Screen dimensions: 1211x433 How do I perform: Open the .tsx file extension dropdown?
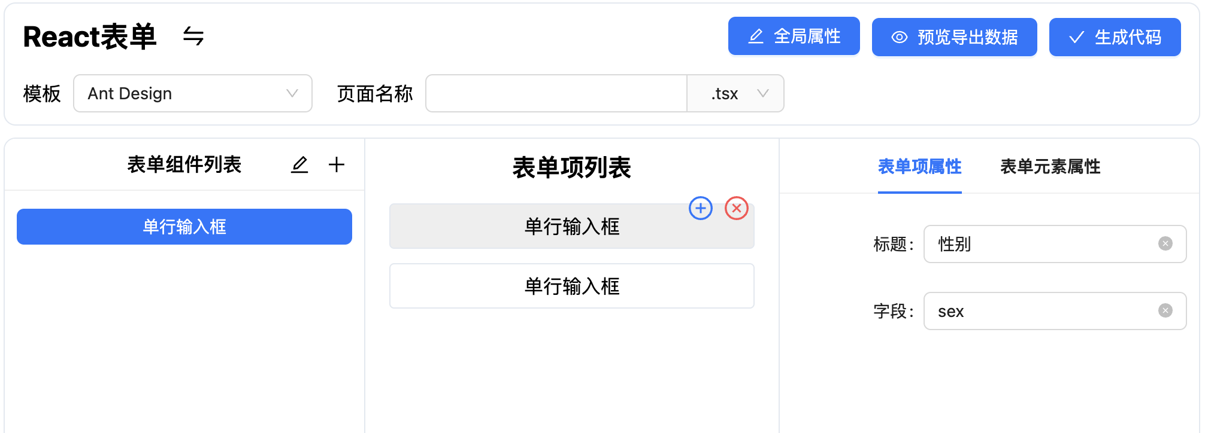[735, 93]
